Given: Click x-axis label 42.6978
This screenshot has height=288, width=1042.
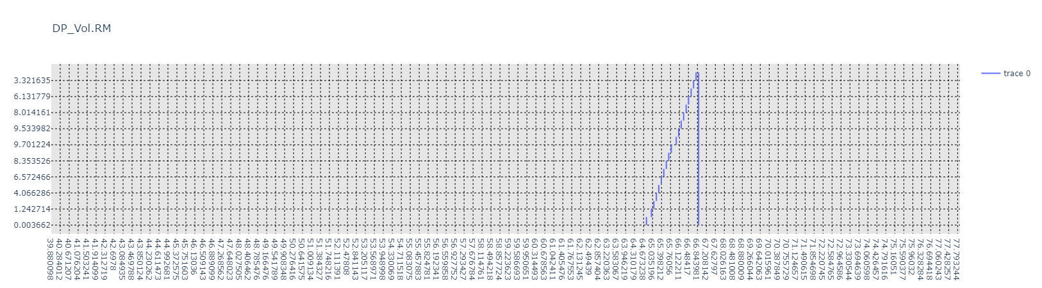Looking at the screenshot, I should coord(114,255).
